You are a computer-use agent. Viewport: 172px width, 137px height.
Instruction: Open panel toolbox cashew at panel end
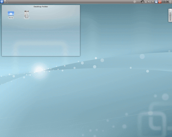(171, 2)
